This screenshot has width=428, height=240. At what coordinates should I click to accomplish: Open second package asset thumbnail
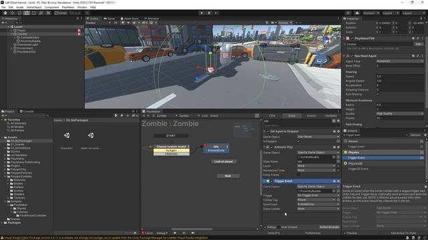(x=91, y=135)
